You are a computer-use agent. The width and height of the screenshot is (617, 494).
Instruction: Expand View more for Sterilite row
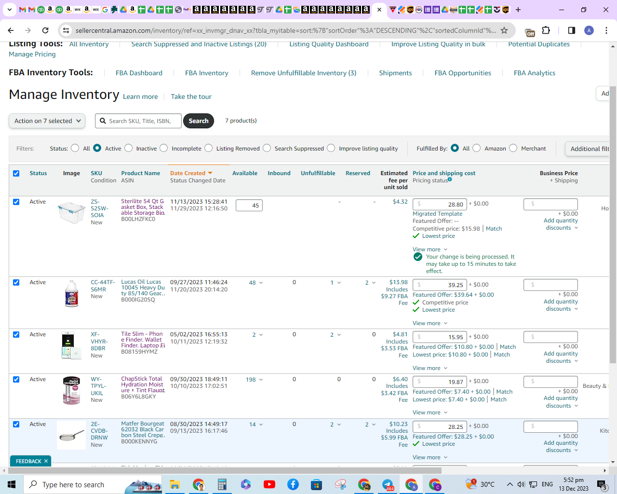tap(430, 249)
